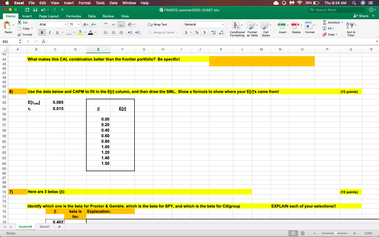Click the Percent Style icon
The image size is (379, 237).
coord(197,32)
